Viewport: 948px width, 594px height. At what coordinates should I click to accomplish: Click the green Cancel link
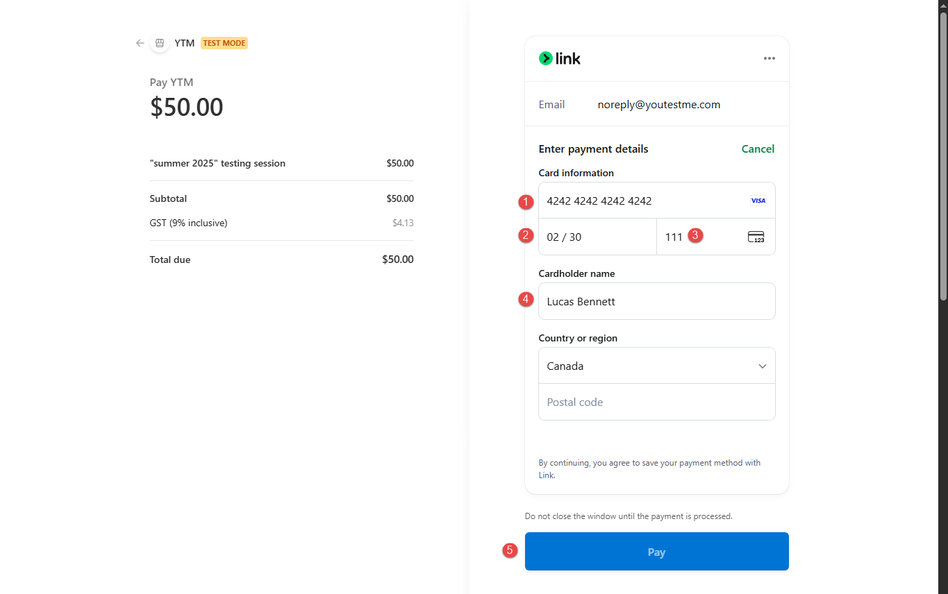coord(758,149)
